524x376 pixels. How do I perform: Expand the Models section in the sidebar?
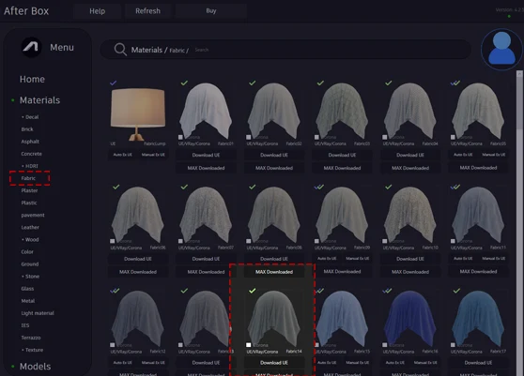tap(35, 367)
